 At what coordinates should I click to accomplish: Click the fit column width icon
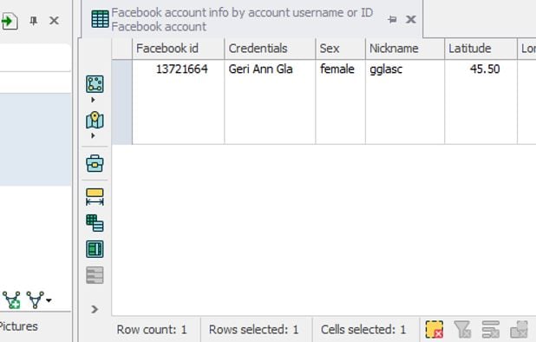[95, 197]
